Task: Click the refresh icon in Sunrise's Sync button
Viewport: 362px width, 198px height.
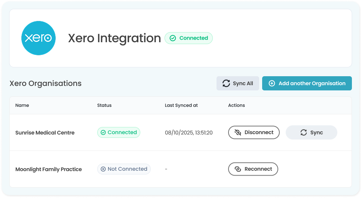Action: click(x=304, y=132)
